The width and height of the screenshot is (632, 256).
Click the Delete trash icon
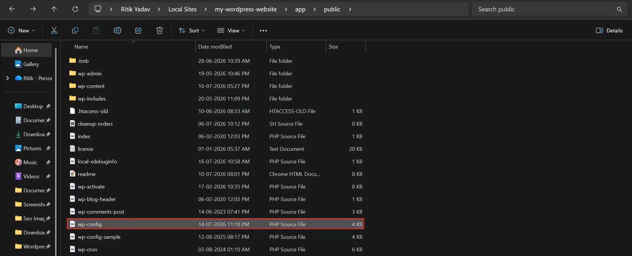pos(160,30)
